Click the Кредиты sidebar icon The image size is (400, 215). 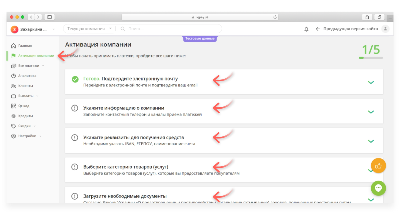click(14, 116)
